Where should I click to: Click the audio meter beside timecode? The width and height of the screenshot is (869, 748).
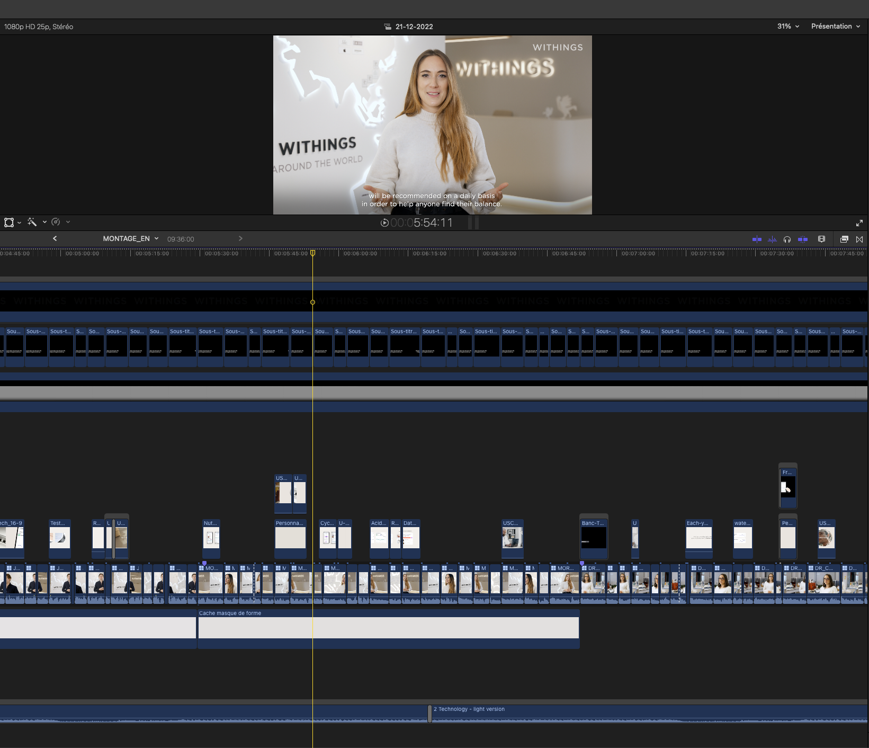pyautogui.click(x=473, y=222)
